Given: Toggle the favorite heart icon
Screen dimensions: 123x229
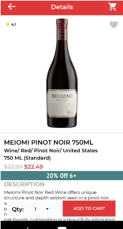Looking at the screenshot, I should [114, 25].
